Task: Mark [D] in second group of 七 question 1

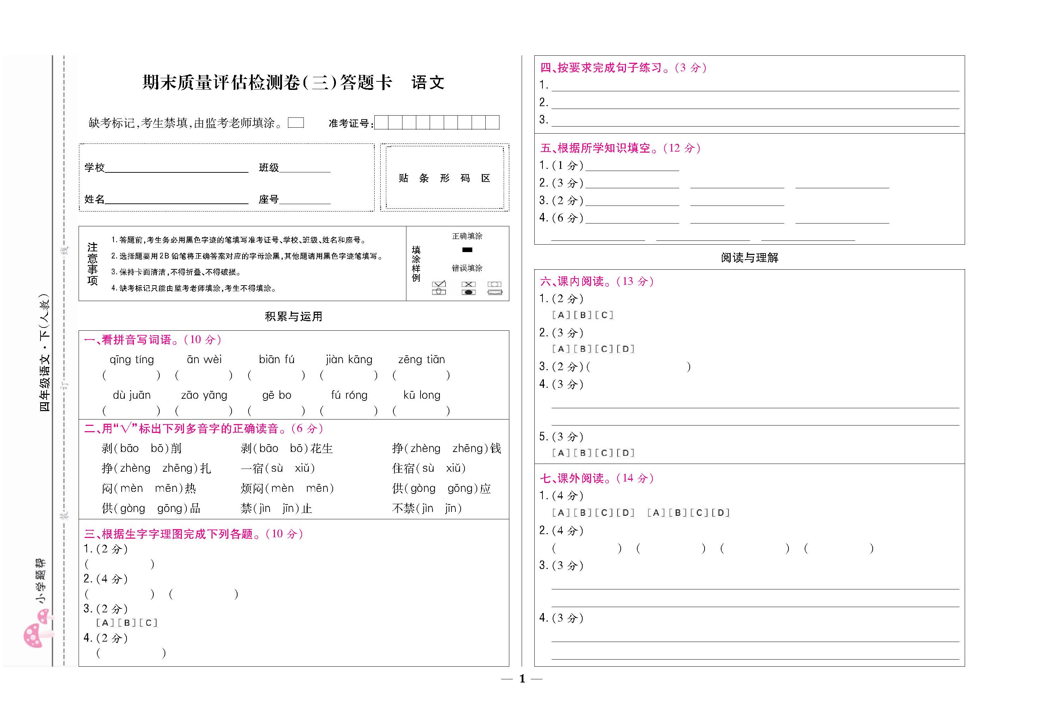Action: pos(720,513)
